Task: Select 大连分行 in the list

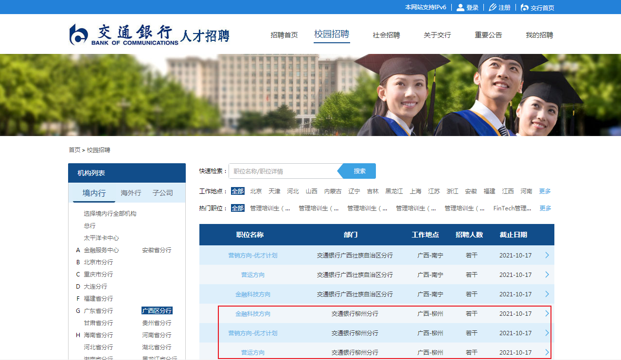Action: pyautogui.click(x=95, y=287)
